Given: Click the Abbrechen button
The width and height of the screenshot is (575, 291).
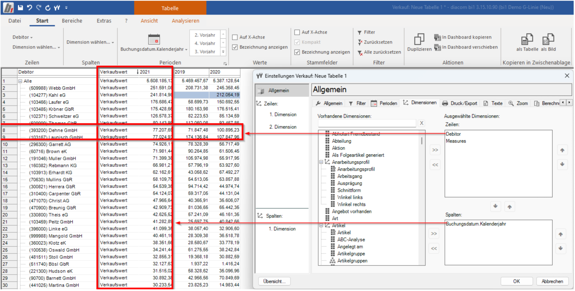Looking at the screenshot, I should pos(552,281).
